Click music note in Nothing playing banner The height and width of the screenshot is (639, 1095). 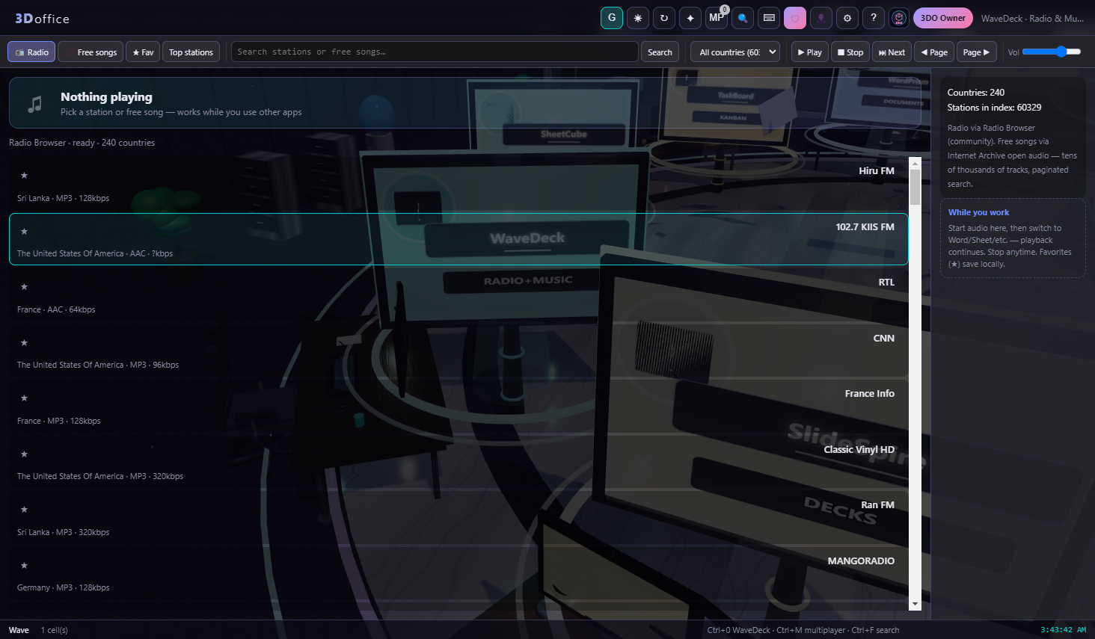34,104
